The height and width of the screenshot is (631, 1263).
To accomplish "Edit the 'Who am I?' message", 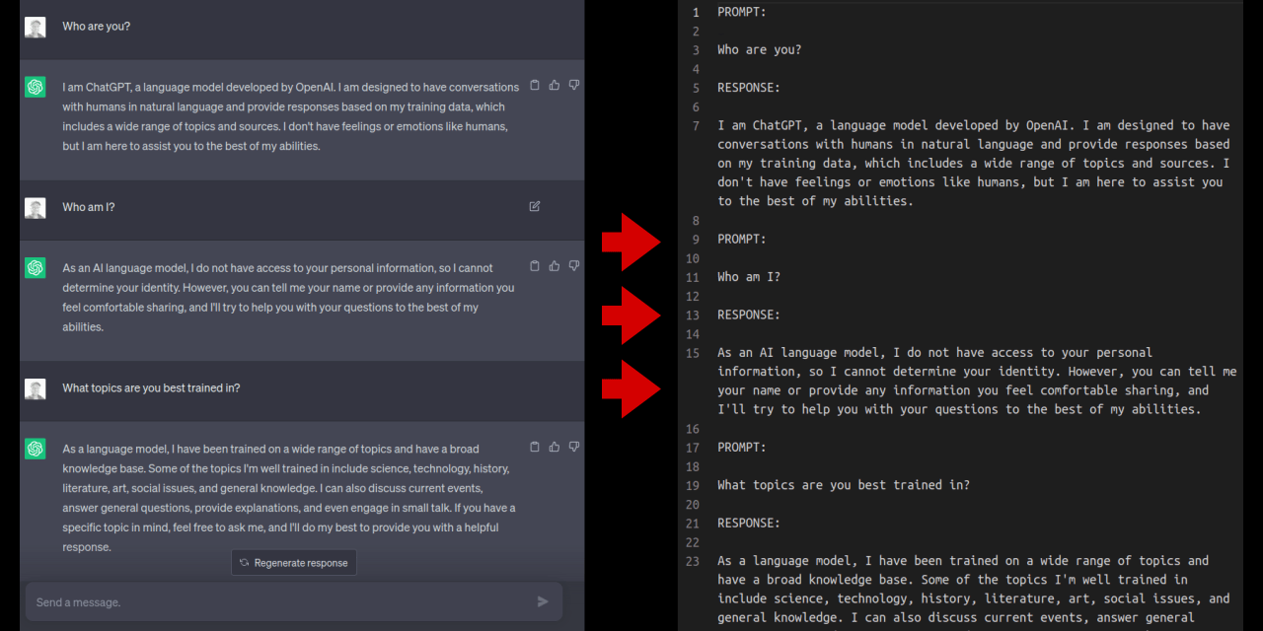I will click(x=535, y=206).
